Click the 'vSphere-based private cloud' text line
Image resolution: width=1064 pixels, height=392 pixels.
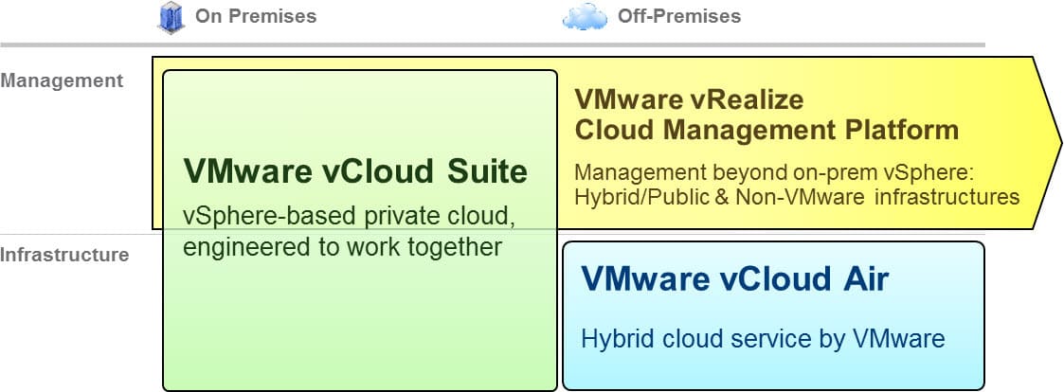click(349, 217)
